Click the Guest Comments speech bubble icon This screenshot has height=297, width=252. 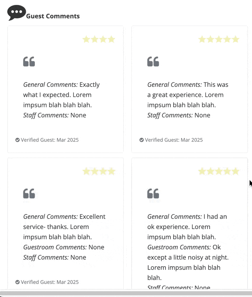[x=16, y=13]
